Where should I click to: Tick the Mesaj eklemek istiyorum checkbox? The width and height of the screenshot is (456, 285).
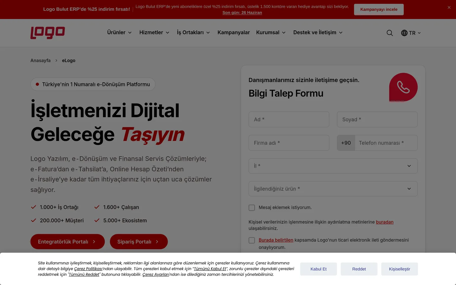click(x=252, y=207)
